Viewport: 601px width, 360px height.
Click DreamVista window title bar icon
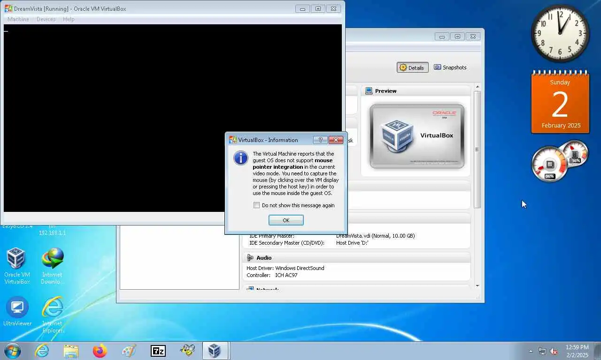(8, 8)
